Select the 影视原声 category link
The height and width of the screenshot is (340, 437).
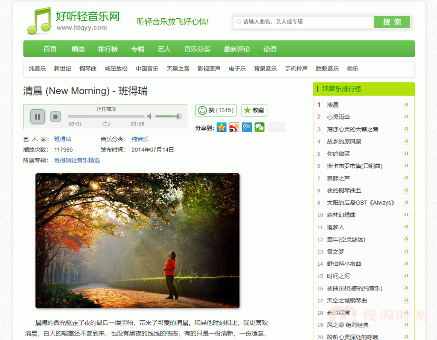pyautogui.click(x=209, y=69)
